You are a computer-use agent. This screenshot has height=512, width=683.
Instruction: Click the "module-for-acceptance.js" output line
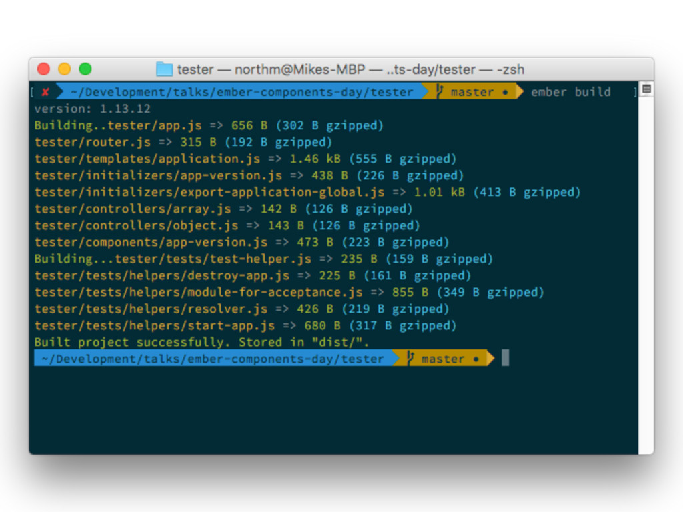tap(289, 292)
